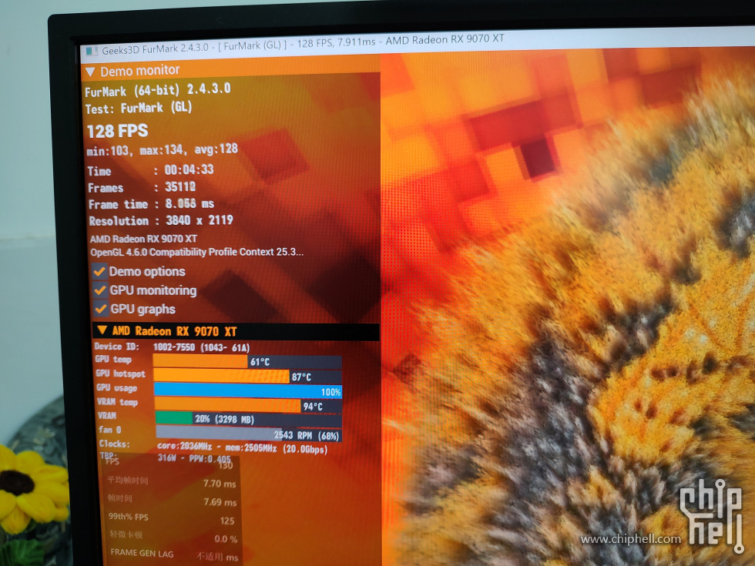Toggle the Demo options checkbox

click(99, 271)
